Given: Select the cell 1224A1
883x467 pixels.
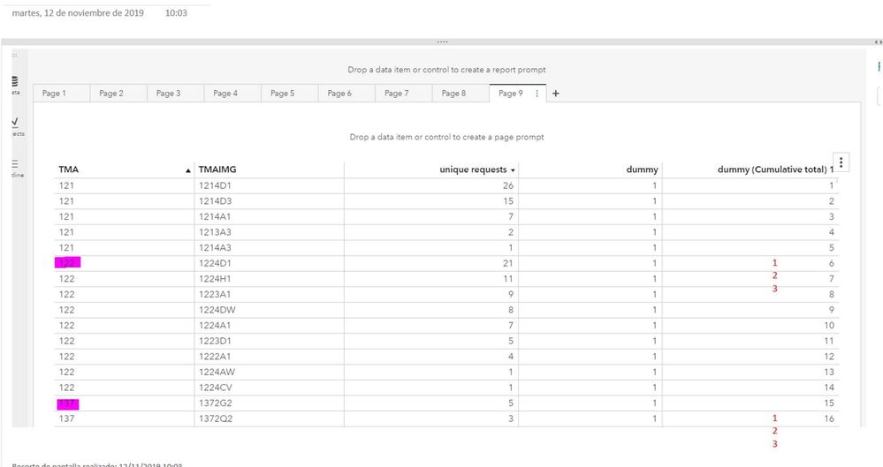Looking at the screenshot, I should (x=215, y=325).
